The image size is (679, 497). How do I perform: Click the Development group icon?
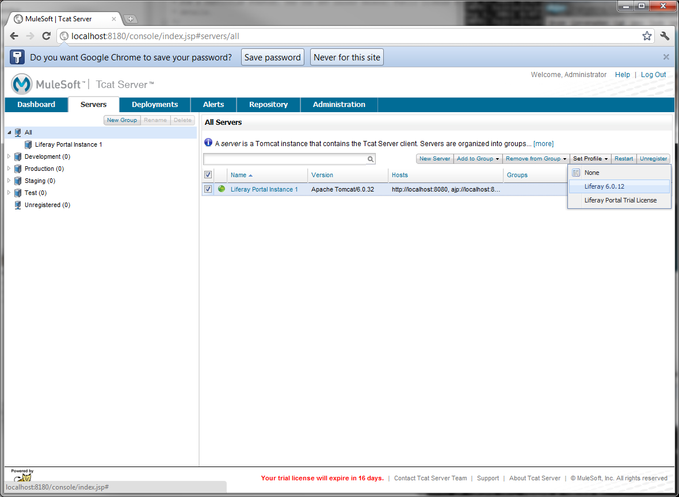point(18,156)
